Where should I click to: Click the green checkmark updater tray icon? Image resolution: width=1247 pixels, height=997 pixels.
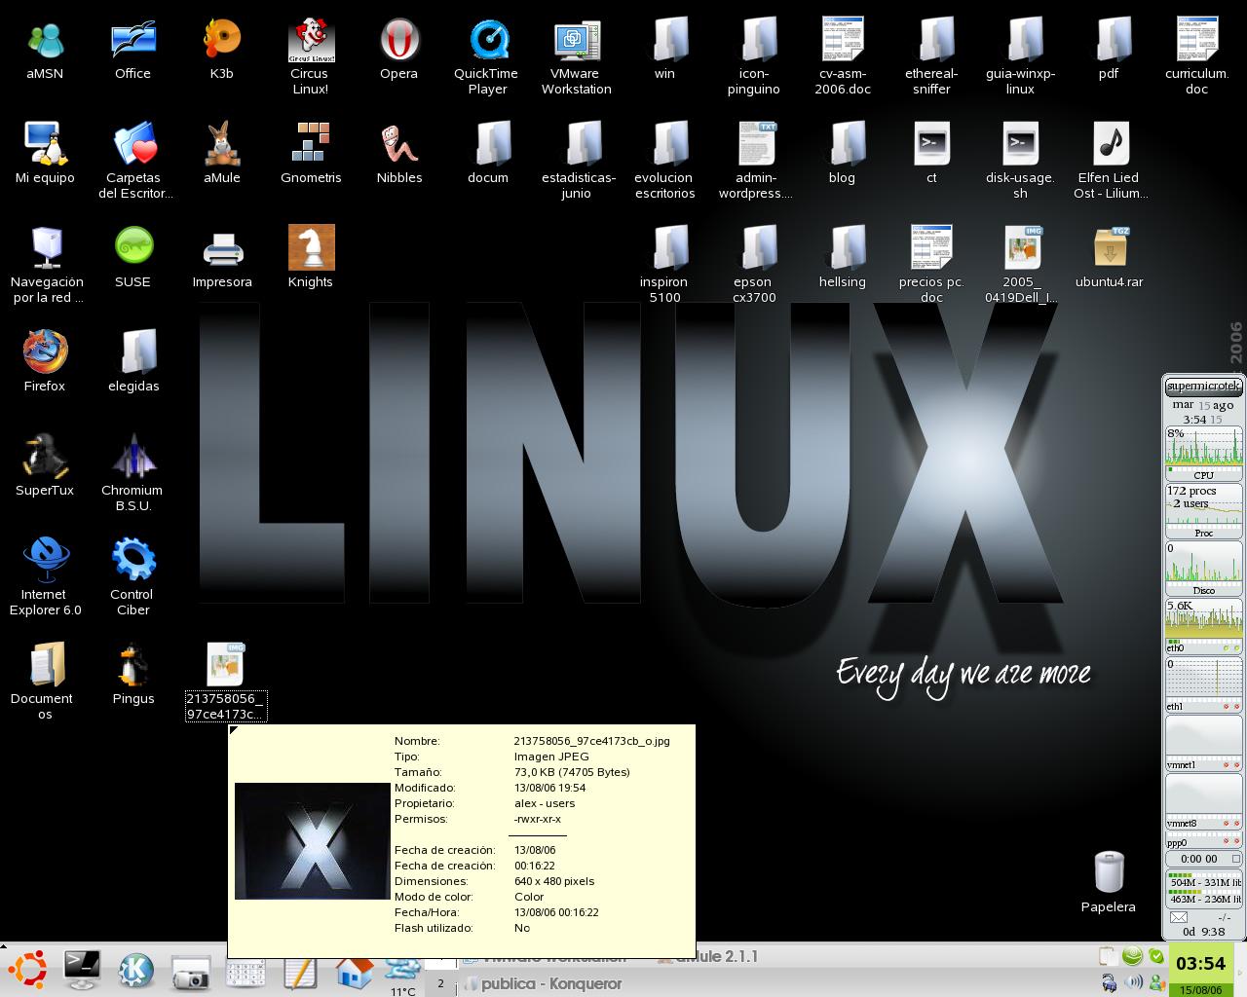1155,956
